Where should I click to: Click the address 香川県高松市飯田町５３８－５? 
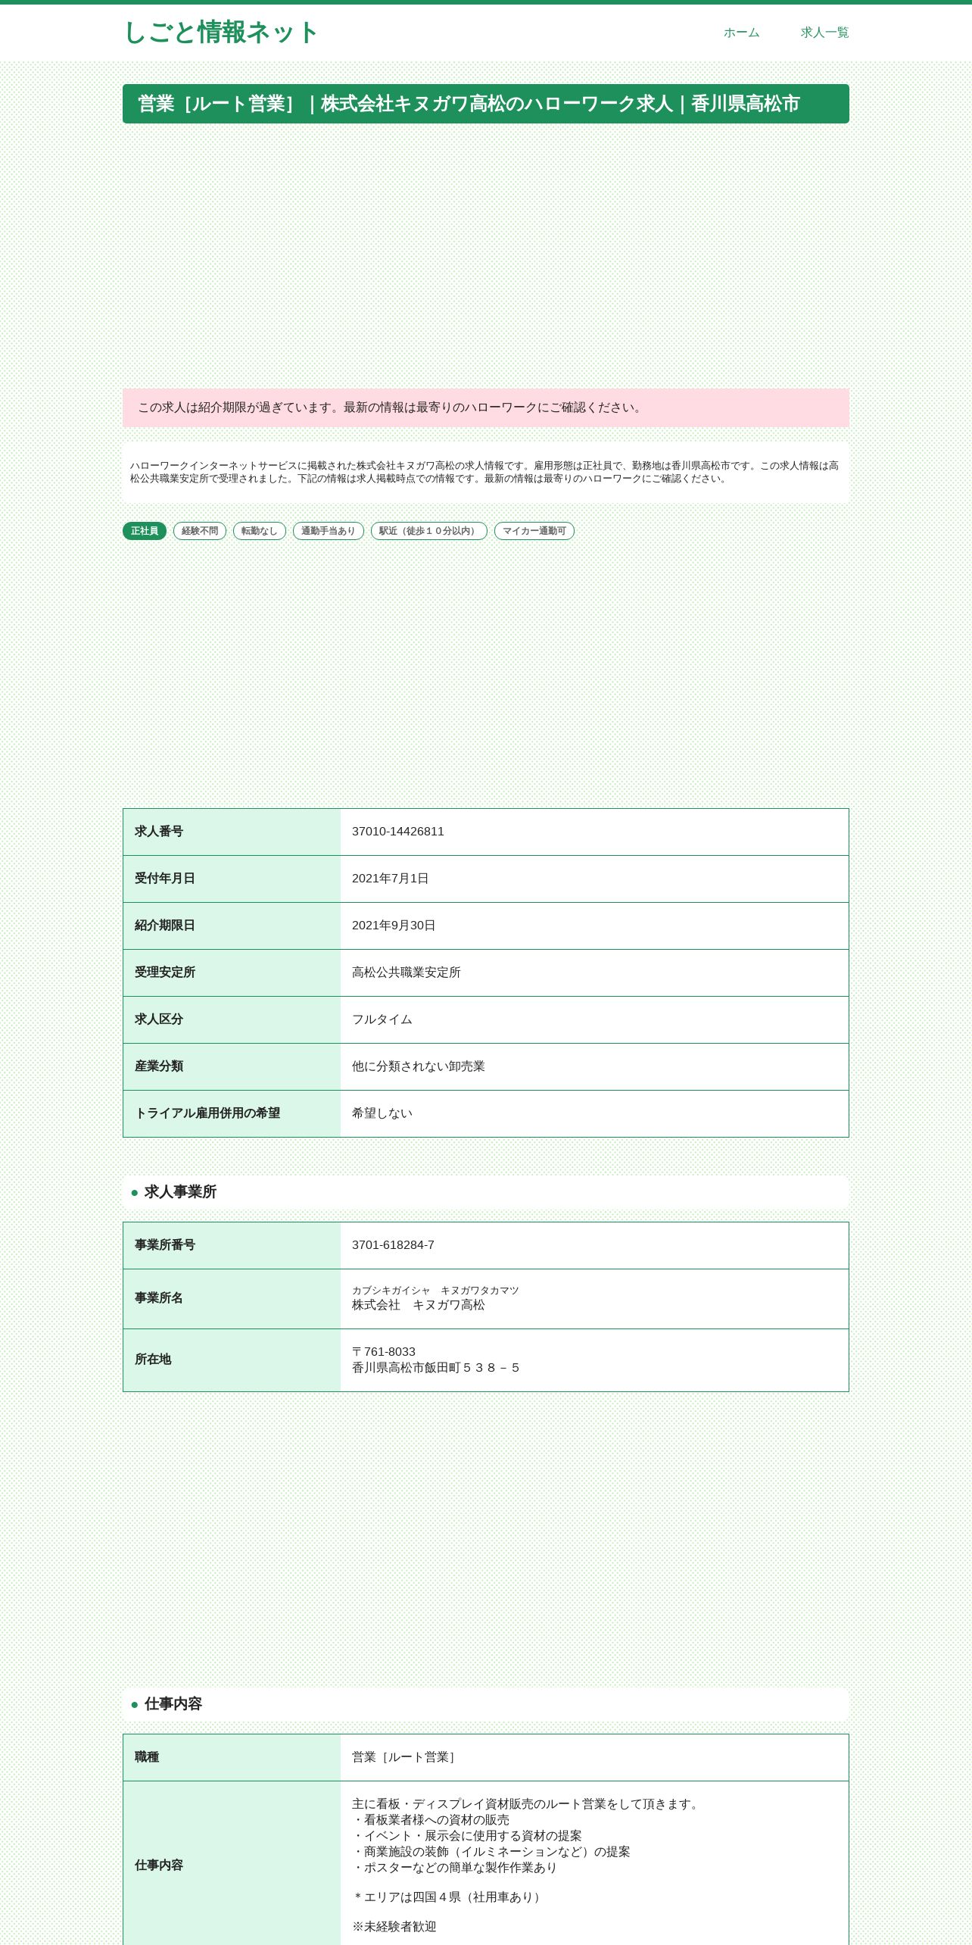tap(436, 1368)
